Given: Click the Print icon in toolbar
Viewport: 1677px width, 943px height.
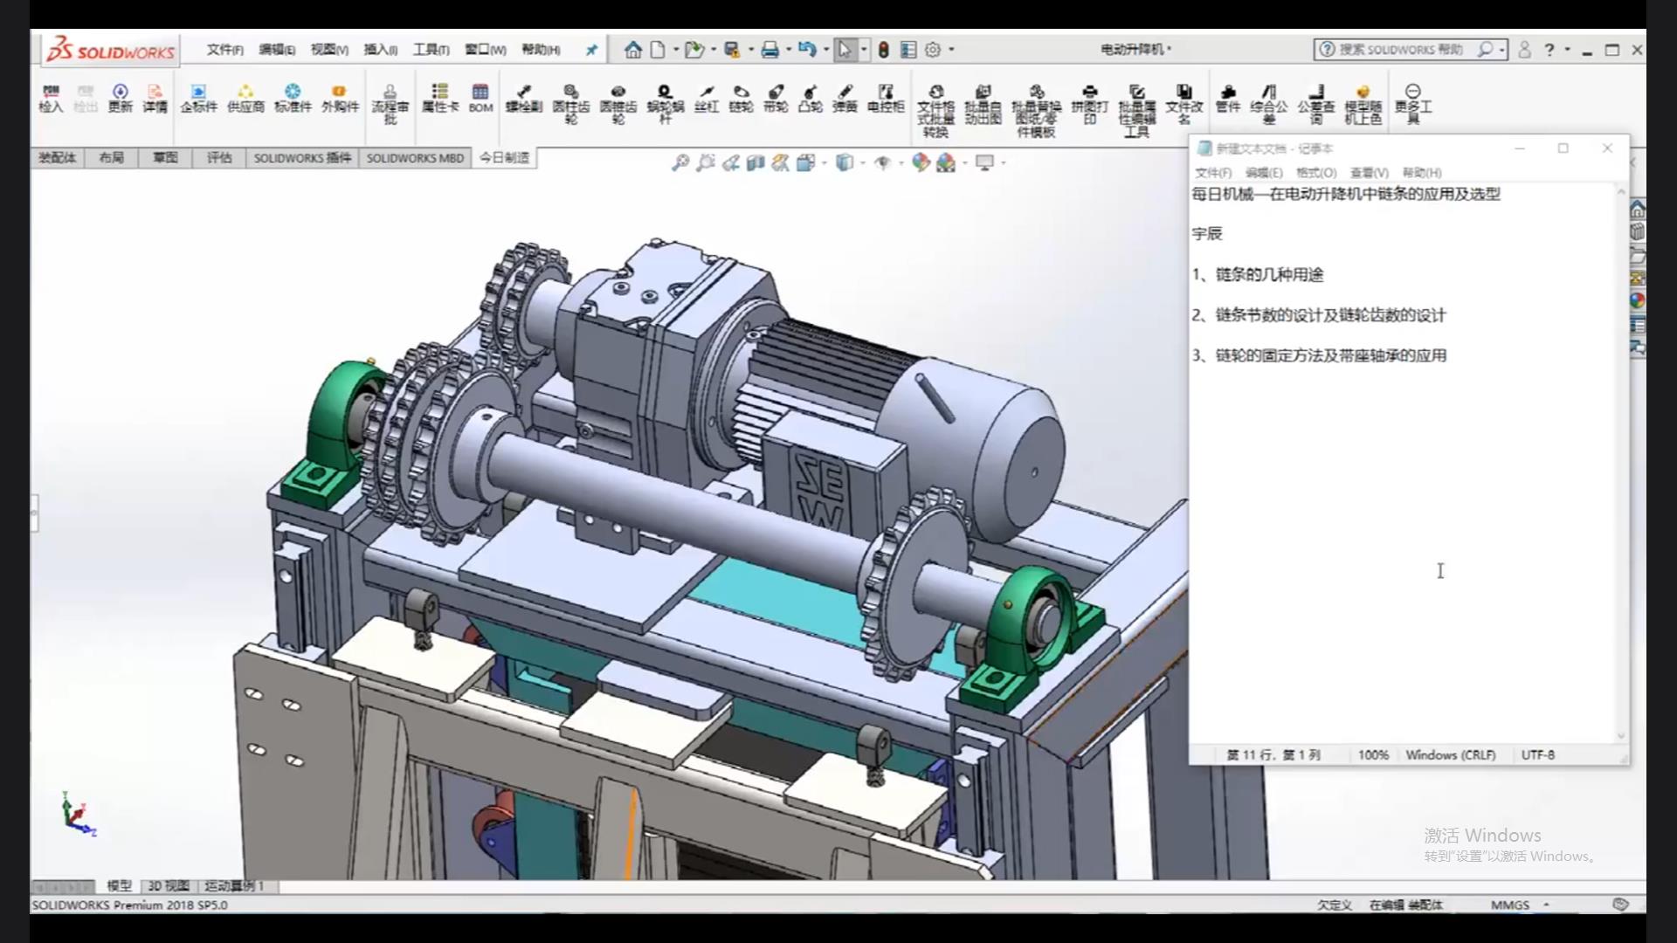Looking at the screenshot, I should 769,50.
